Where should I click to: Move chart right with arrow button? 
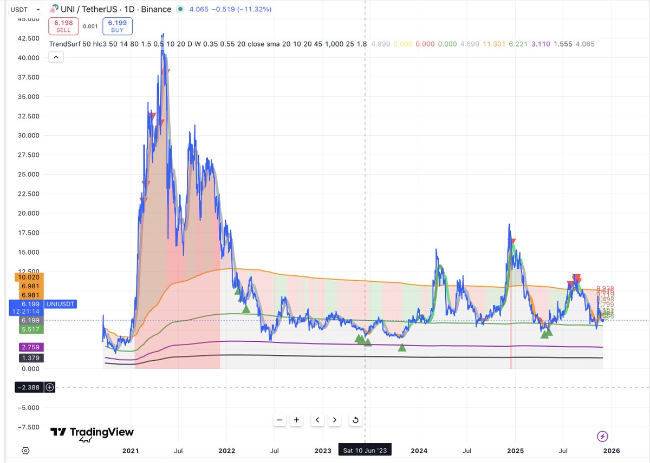tap(335, 420)
